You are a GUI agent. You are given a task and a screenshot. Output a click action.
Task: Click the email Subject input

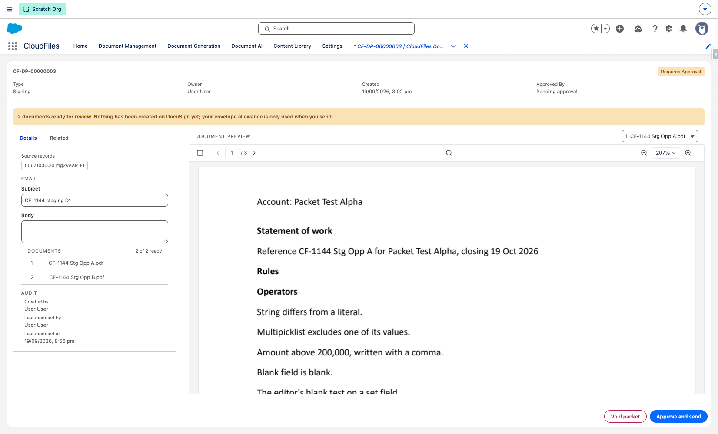[95, 201]
